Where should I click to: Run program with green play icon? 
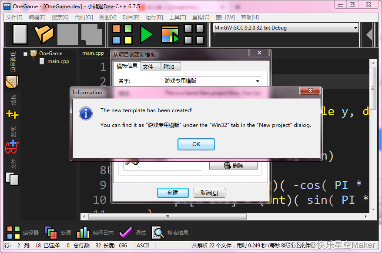coord(146,34)
